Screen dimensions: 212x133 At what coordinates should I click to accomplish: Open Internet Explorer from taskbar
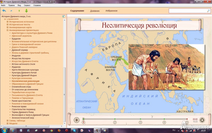click(x=13, y=130)
